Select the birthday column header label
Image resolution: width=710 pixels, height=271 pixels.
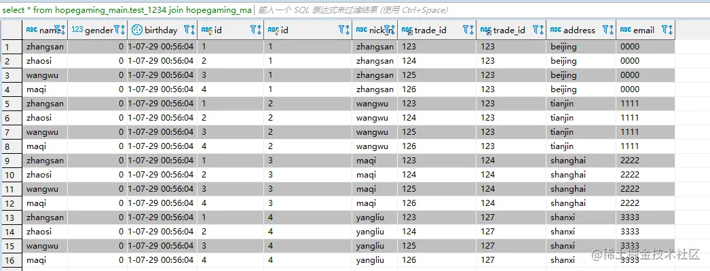(x=161, y=30)
